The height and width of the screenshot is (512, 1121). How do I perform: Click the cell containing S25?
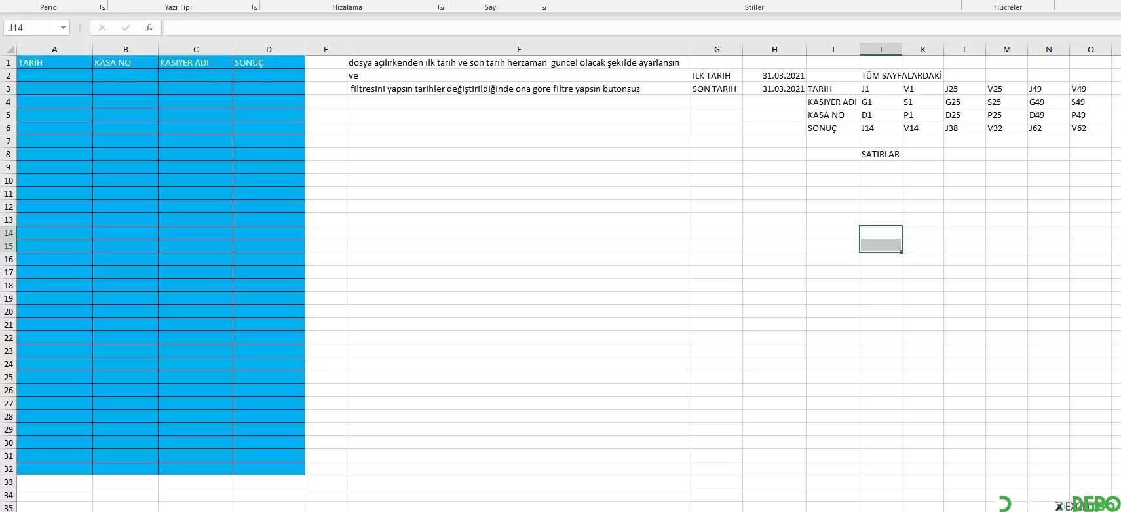pos(1006,102)
